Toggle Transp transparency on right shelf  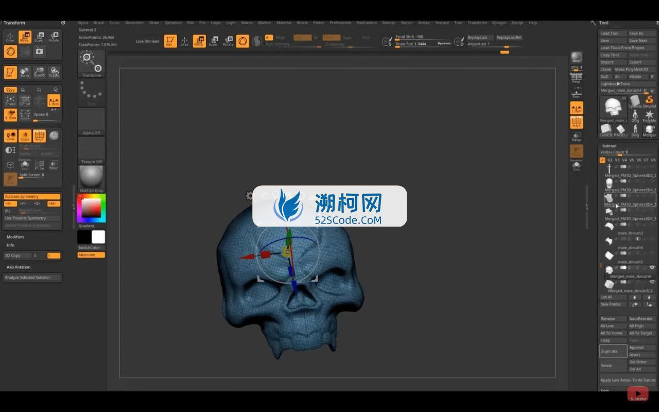(576, 137)
